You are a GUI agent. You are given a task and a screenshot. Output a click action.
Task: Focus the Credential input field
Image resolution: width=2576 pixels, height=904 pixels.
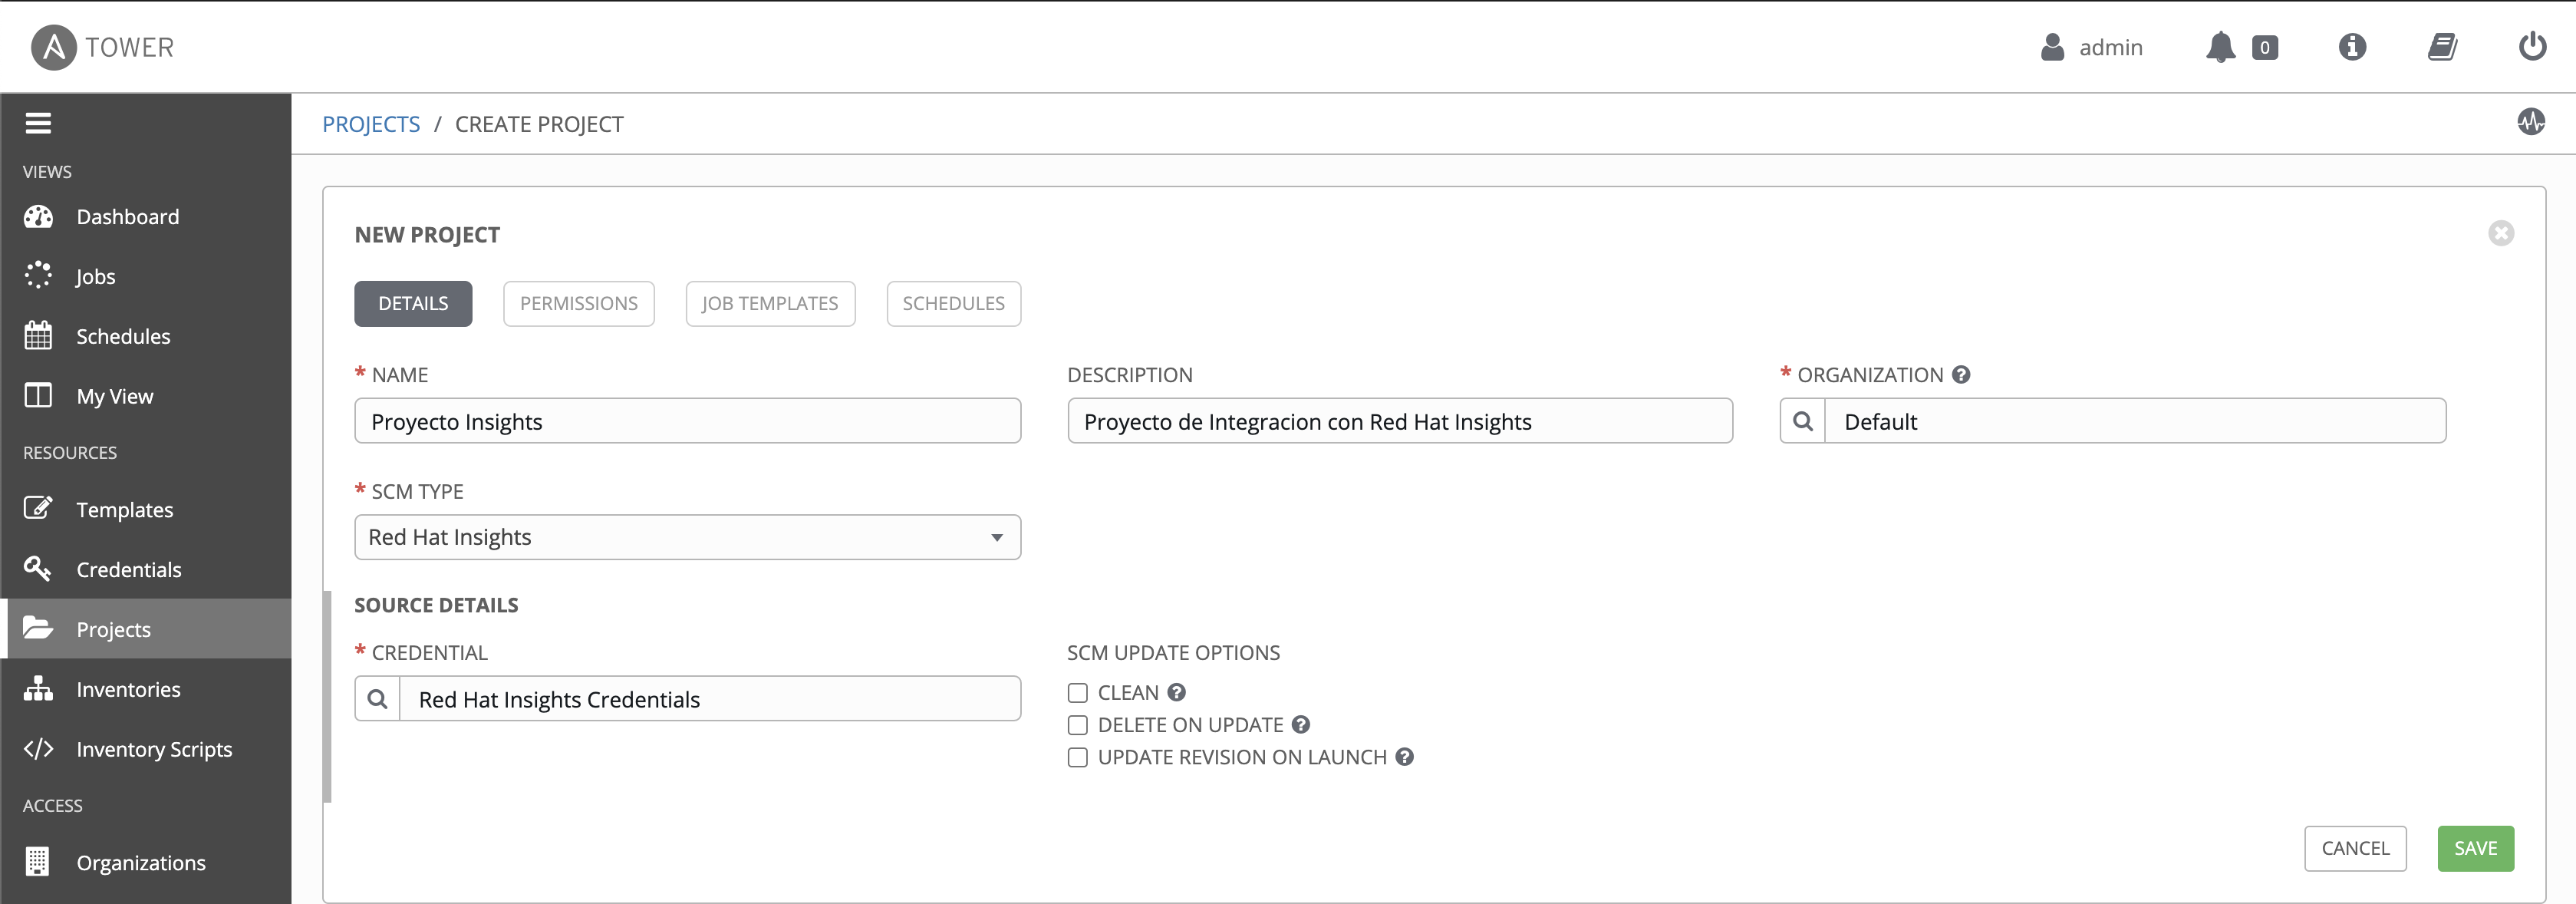click(x=710, y=699)
